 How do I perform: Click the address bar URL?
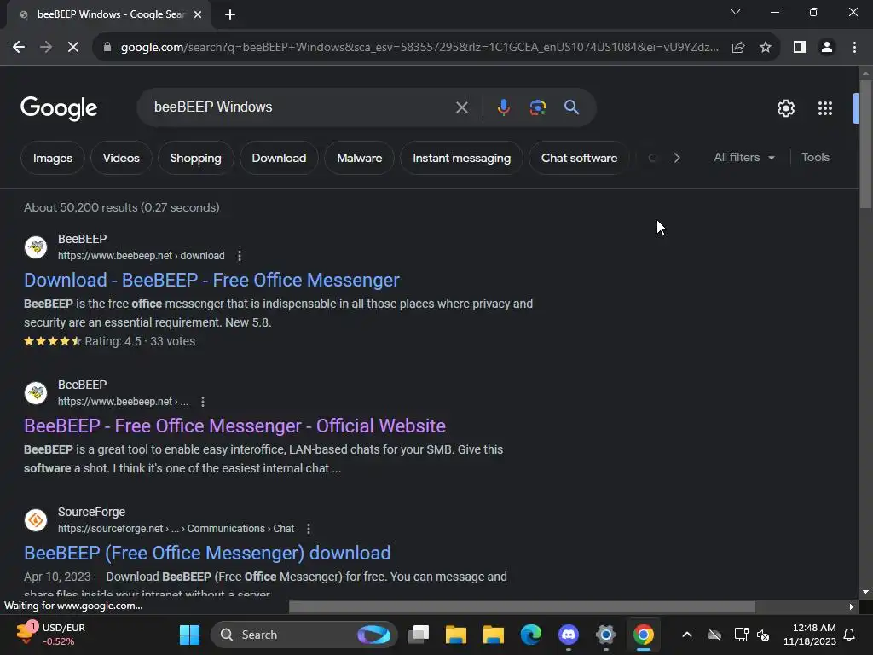[x=419, y=48]
